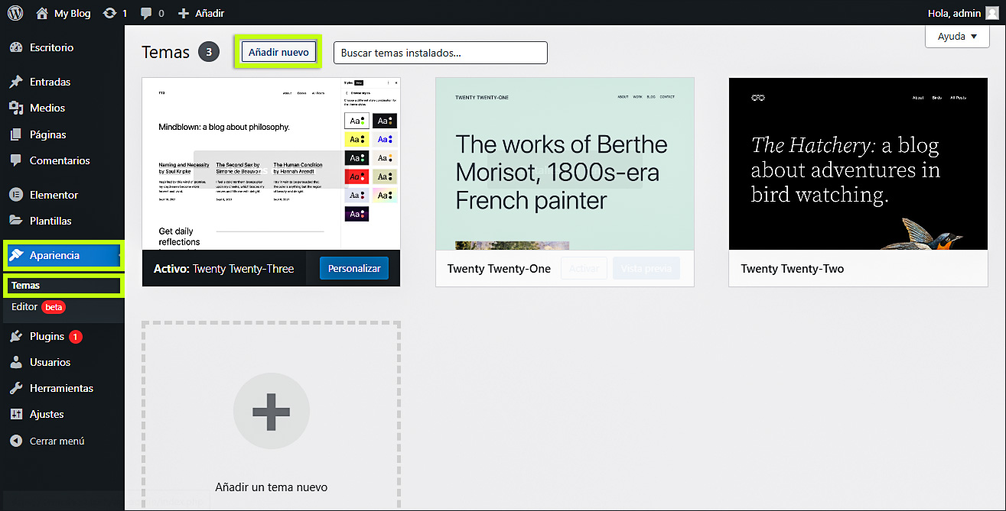Open the Añadir new content menu
Viewport: 1006px width, 511px height.
coord(201,13)
